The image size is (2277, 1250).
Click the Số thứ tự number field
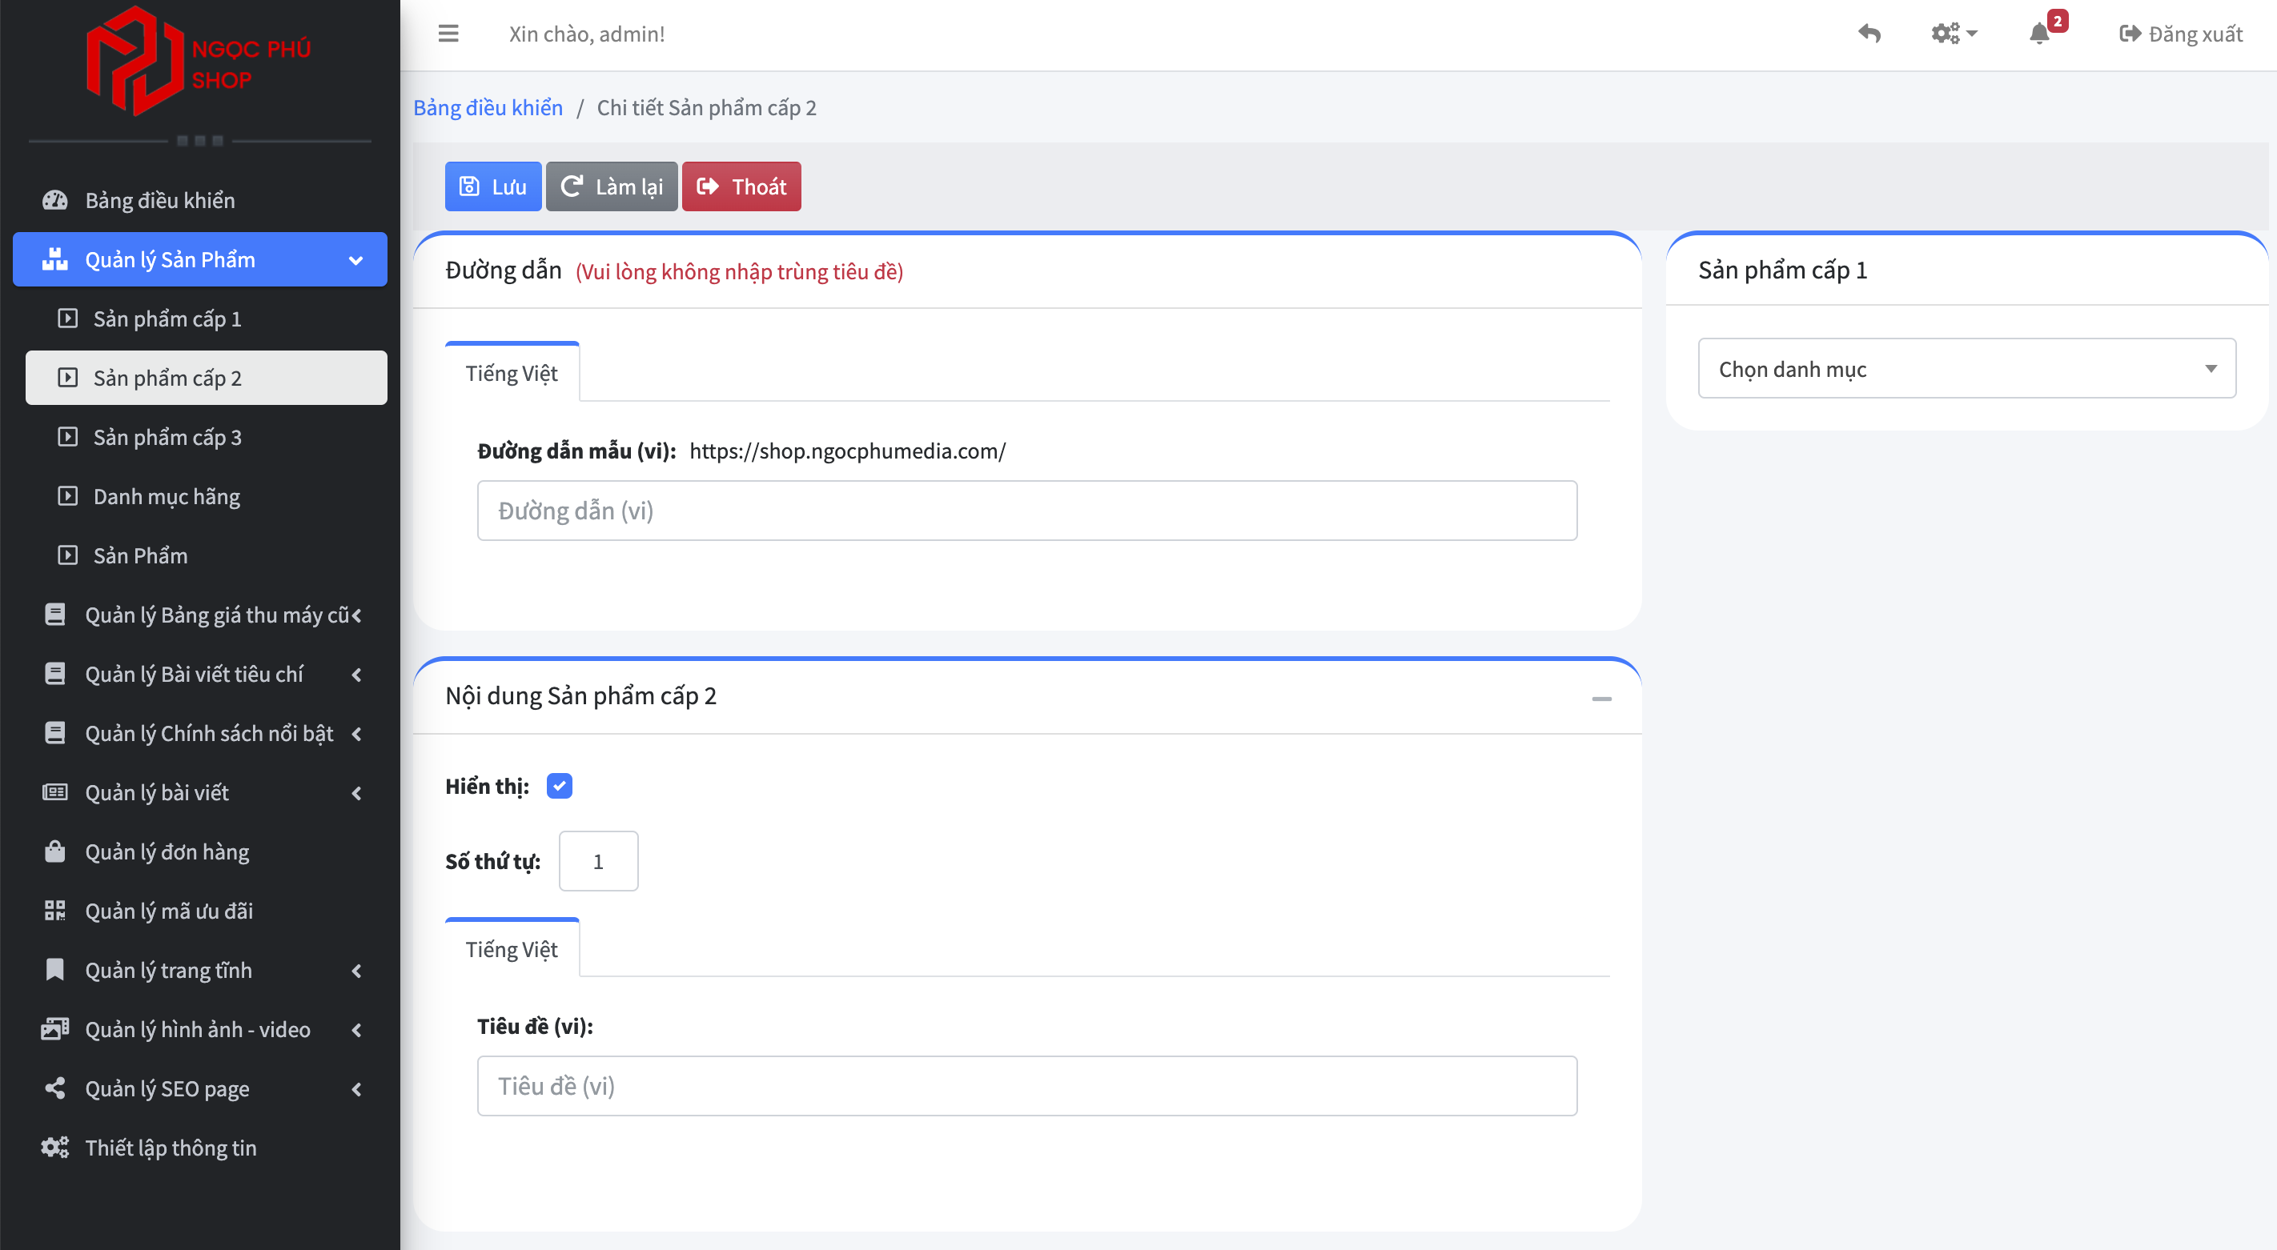[597, 861]
